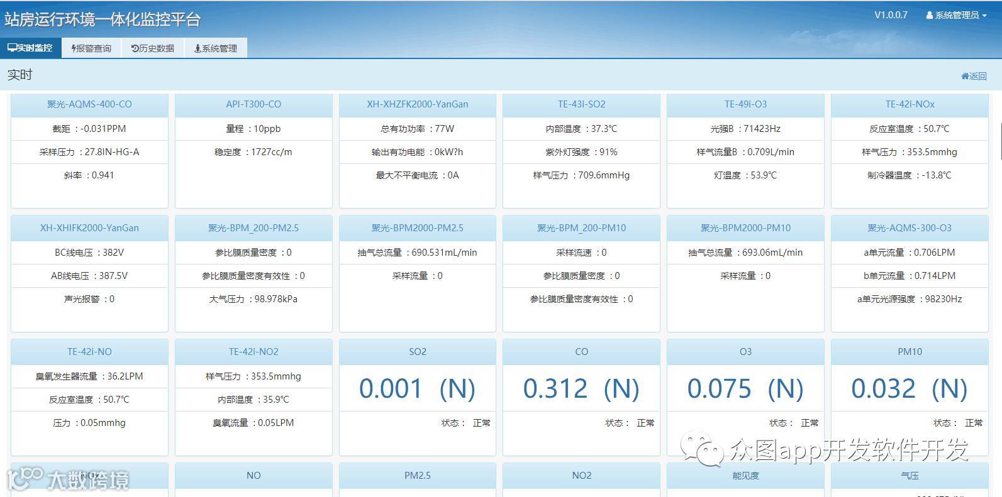Screen dimensions: 1002x497
Task: Click the 声光报警 0 reading
Action: tap(89, 299)
